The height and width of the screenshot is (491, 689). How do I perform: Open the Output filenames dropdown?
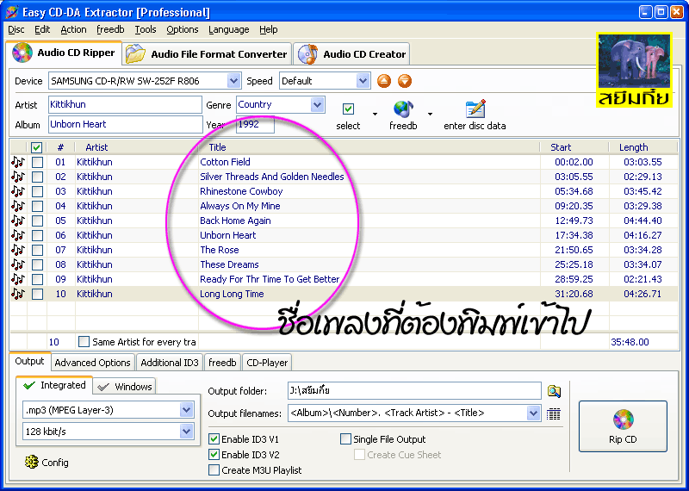pos(533,413)
